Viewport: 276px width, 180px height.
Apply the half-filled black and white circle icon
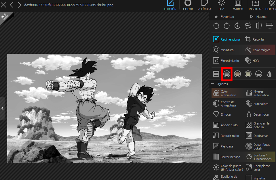pyautogui.click(x=259, y=74)
